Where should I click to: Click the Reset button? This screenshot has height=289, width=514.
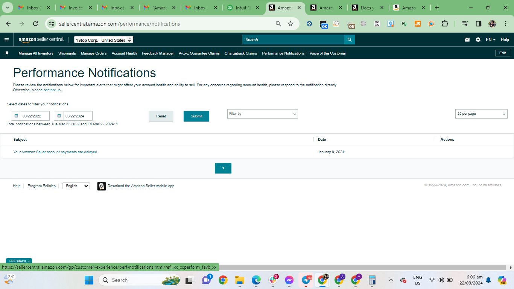tap(161, 116)
